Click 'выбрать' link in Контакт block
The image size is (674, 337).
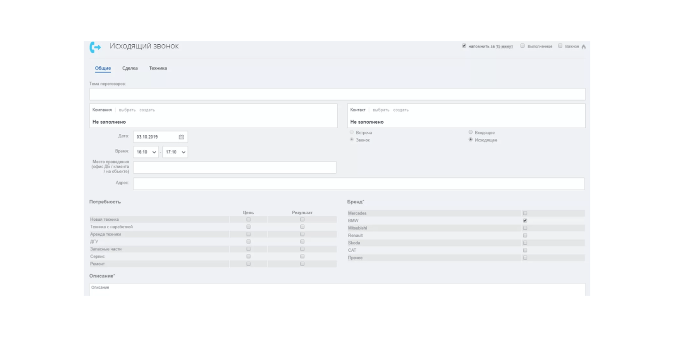[381, 110]
